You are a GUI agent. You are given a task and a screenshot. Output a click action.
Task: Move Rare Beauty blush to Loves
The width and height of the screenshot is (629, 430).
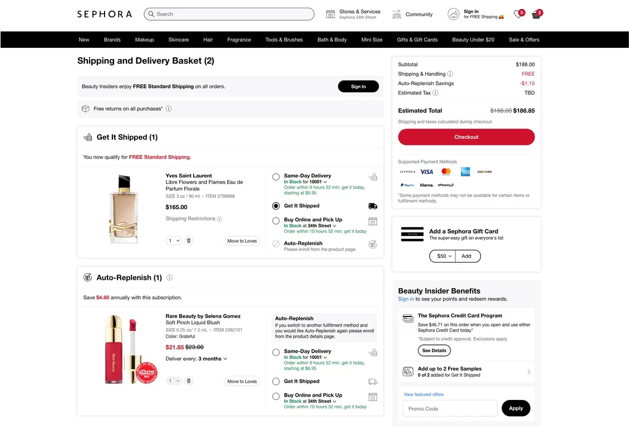[x=242, y=381]
